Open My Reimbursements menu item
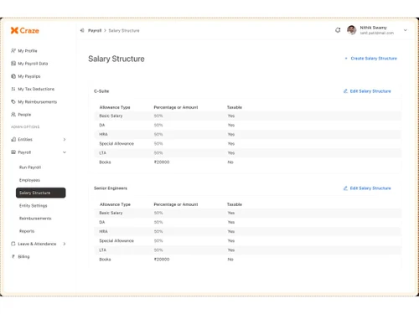 click(37, 102)
